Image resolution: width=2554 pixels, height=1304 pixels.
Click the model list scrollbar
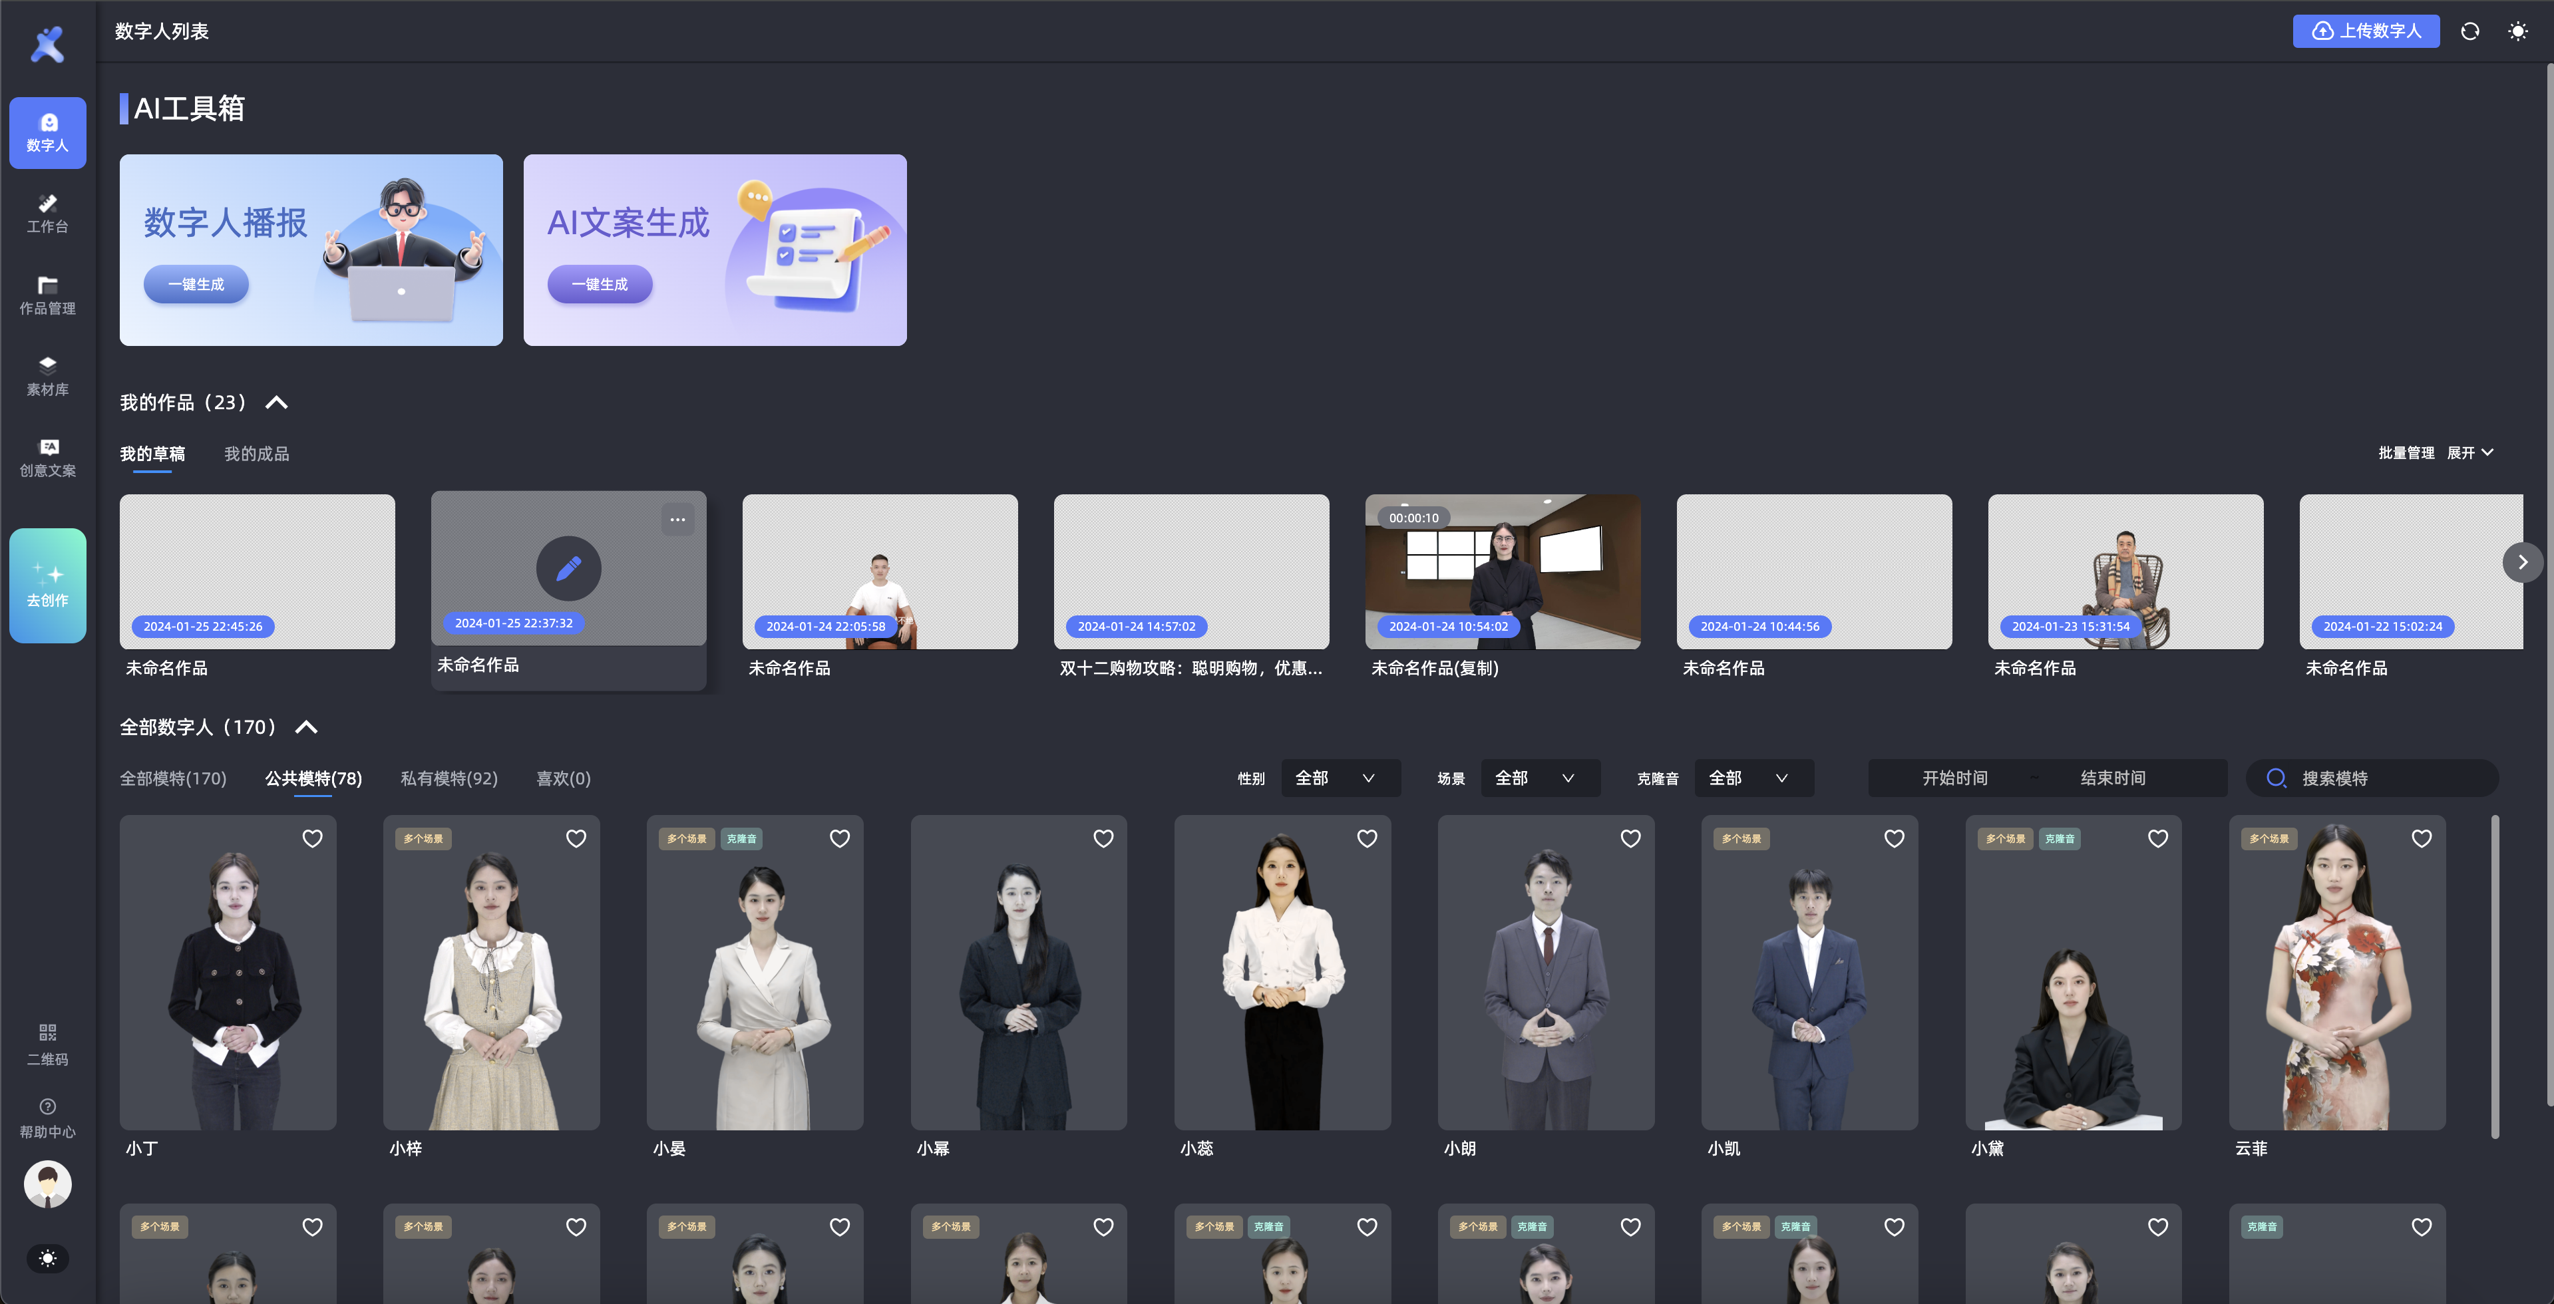[2495, 976]
